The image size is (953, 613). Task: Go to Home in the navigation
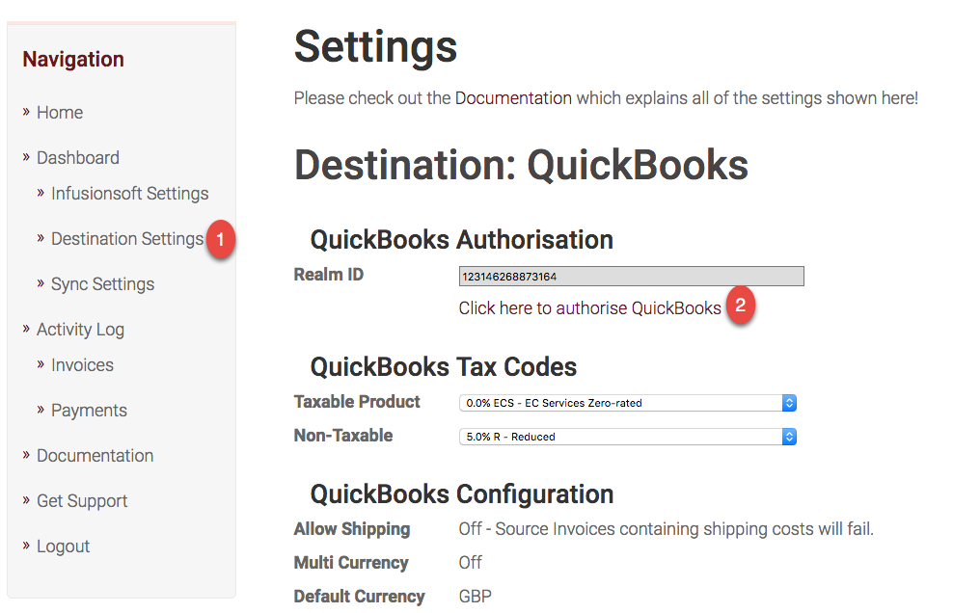60,113
